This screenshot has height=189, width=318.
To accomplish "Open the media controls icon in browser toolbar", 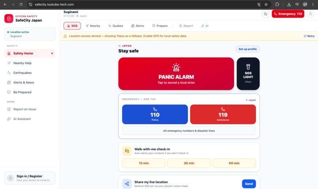I will point(297,4).
